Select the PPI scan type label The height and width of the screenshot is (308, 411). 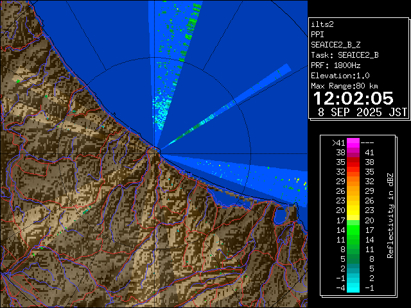point(318,34)
